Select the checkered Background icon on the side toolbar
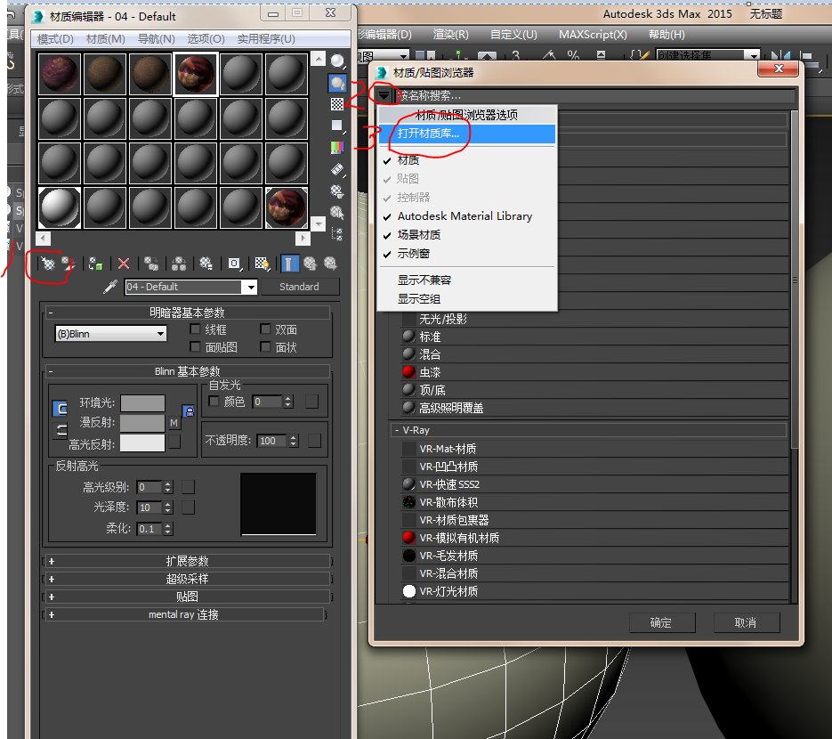This screenshot has height=739, width=832. [336, 103]
